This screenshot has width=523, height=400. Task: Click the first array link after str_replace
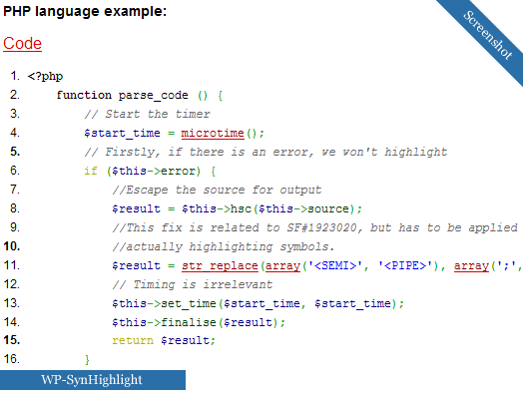282,266
